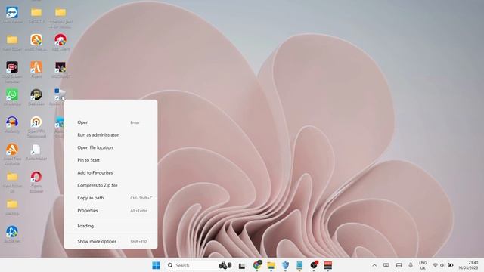This screenshot has height=272, width=484.
Task: Expand the system tray hidden icons chevron
Action: coord(374,265)
